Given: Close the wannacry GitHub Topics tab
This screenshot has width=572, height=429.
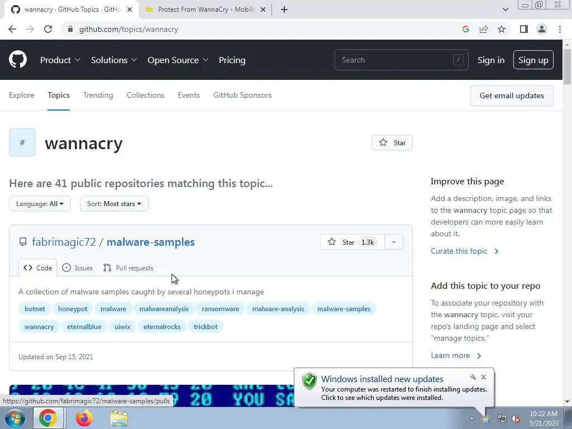Looking at the screenshot, I should coord(130,9).
